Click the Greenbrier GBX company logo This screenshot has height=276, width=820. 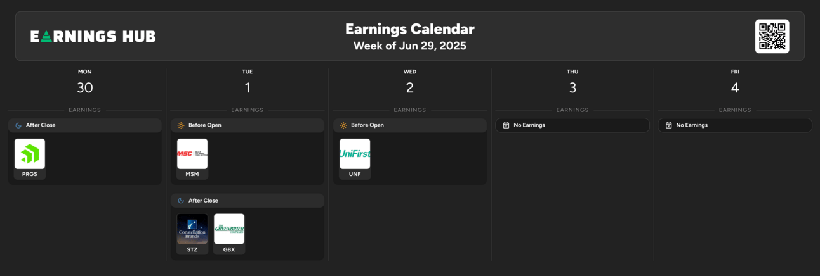coord(229,229)
